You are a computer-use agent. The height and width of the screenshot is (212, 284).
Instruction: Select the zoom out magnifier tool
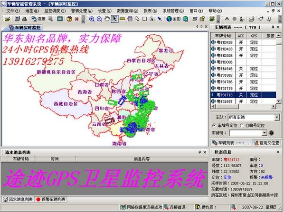[99, 19]
